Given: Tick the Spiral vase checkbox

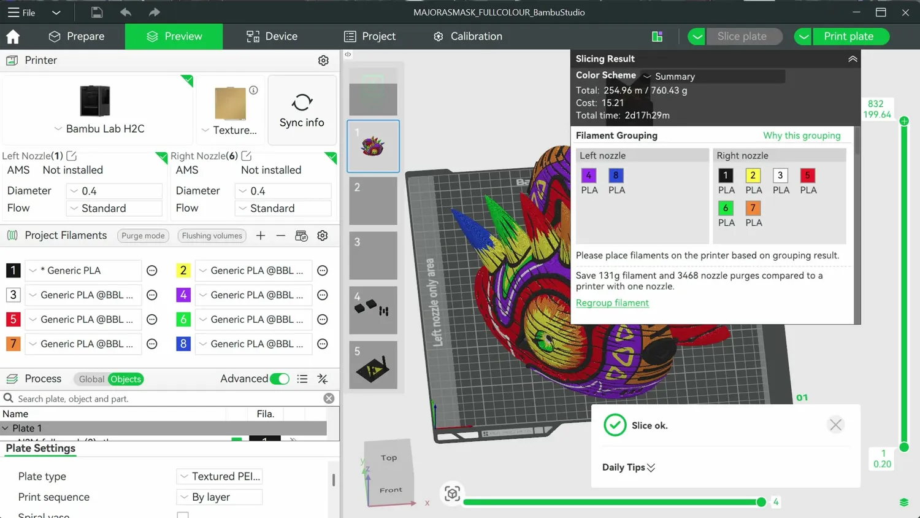Looking at the screenshot, I should (x=183, y=516).
